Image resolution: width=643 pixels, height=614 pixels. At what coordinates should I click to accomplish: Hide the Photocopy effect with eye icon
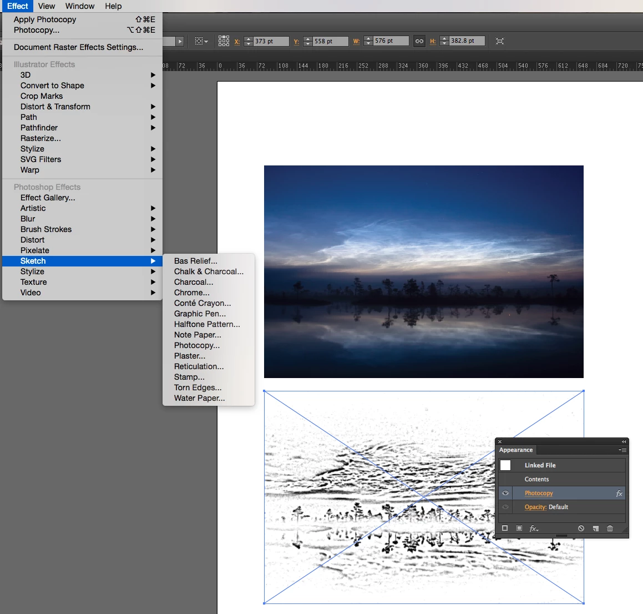(x=505, y=494)
